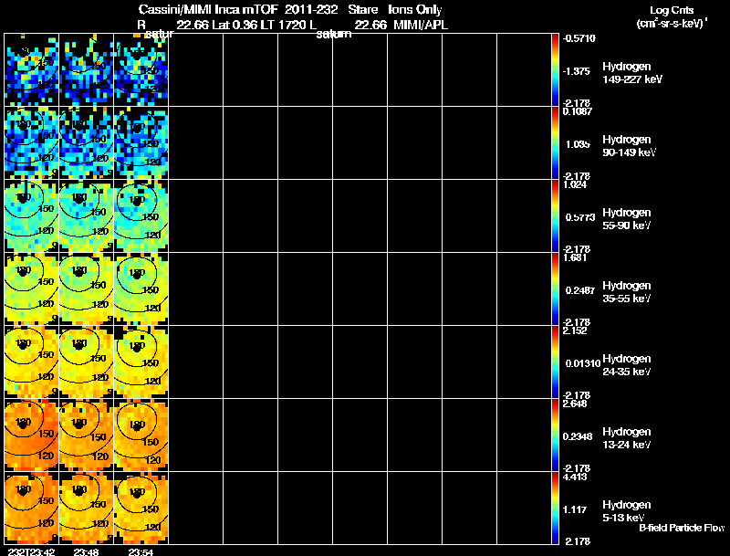Open the Hydrogen 90-149 keV image at 23:54
Image resolution: width=730 pixels, height=556 pixels.
click(141, 143)
